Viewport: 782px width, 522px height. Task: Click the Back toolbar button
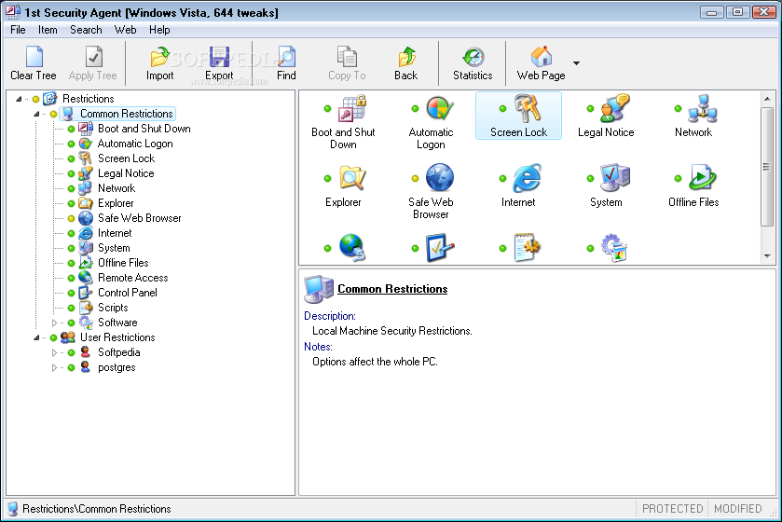pos(406,63)
